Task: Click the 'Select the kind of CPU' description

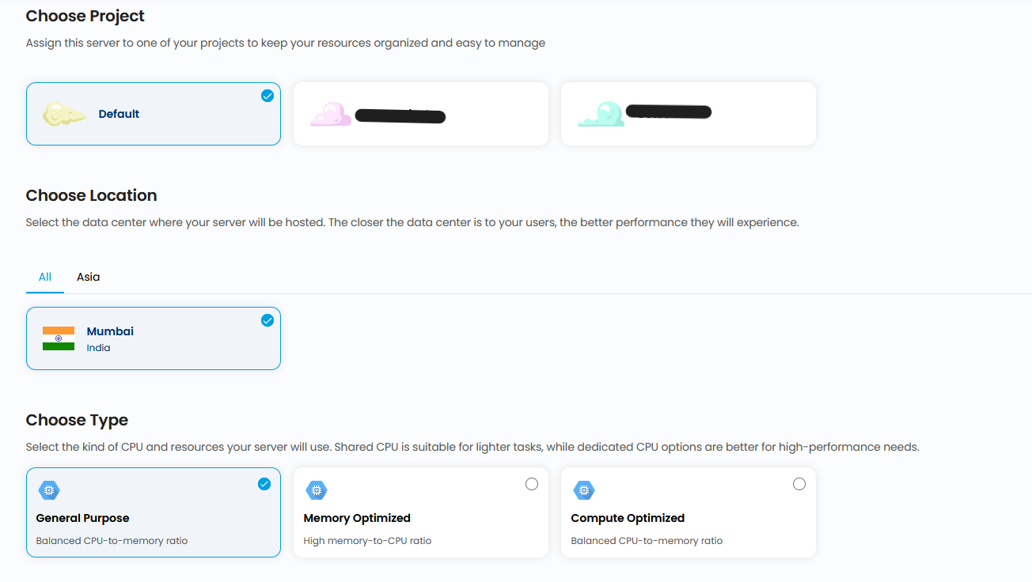Action: coord(472,447)
